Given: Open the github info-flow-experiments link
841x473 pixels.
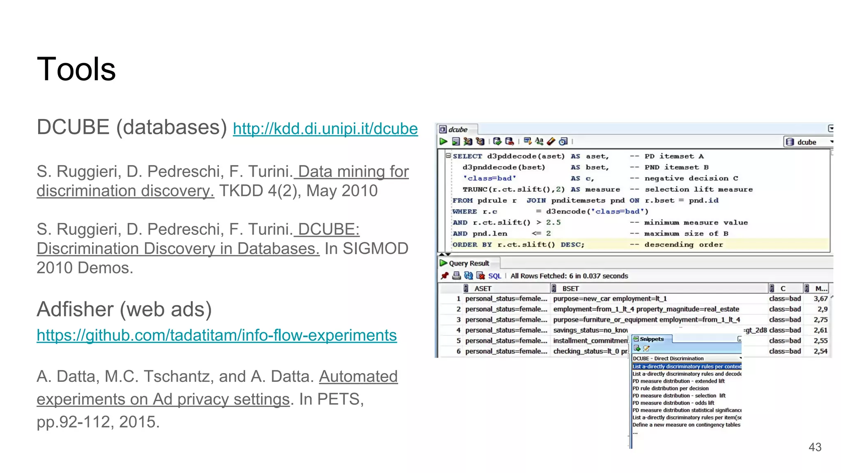Looking at the screenshot, I should click(217, 335).
